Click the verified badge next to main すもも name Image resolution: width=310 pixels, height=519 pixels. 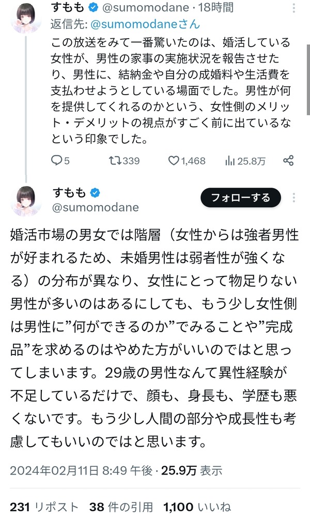96,193
